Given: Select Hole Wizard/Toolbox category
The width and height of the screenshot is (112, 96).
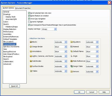Looking at the screenshot, I should pyautogui.click(x=11, y=54).
